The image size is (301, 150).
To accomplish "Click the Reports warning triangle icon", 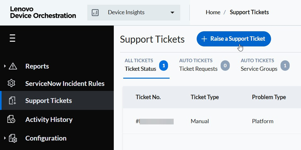I will pyautogui.click(x=13, y=66).
